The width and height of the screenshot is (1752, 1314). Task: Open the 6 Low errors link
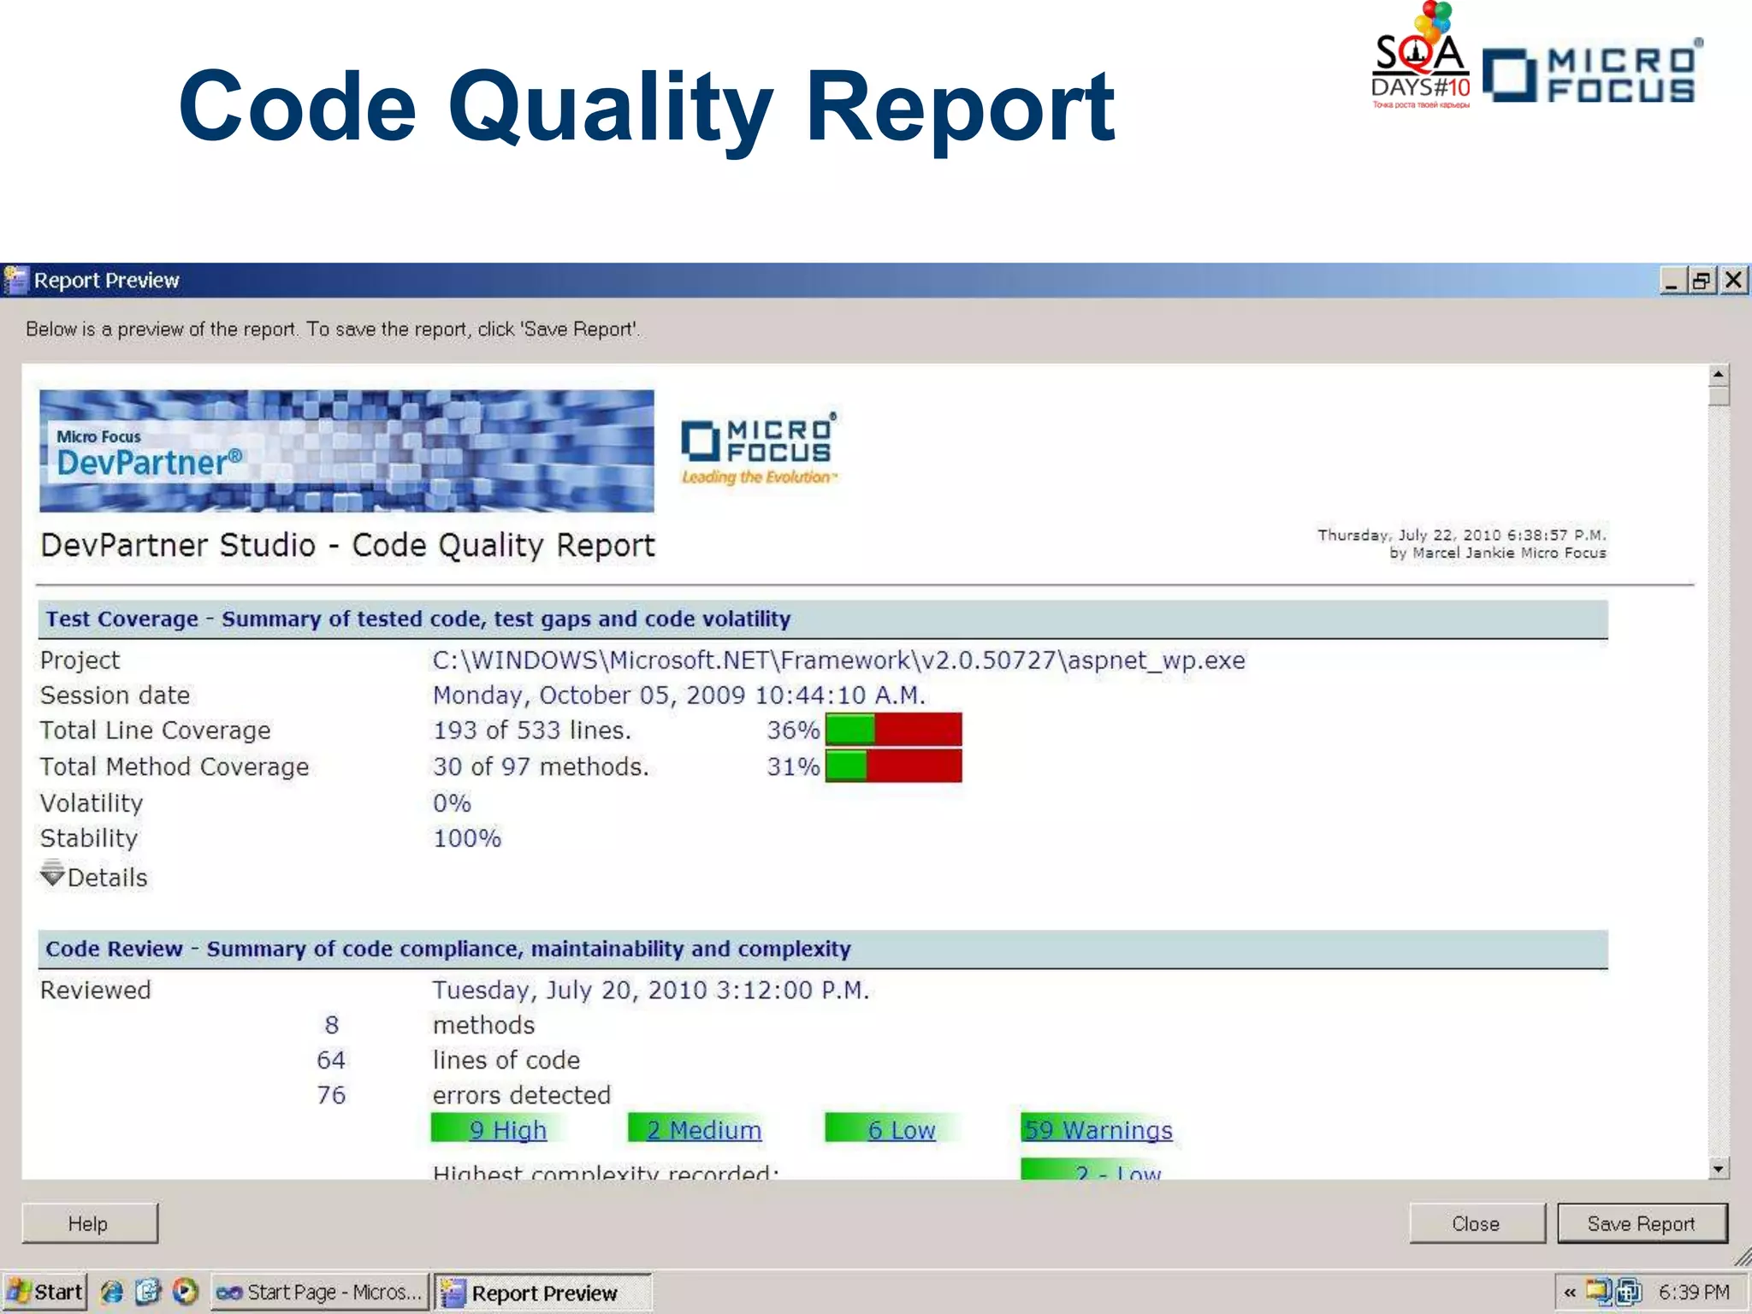click(902, 1129)
